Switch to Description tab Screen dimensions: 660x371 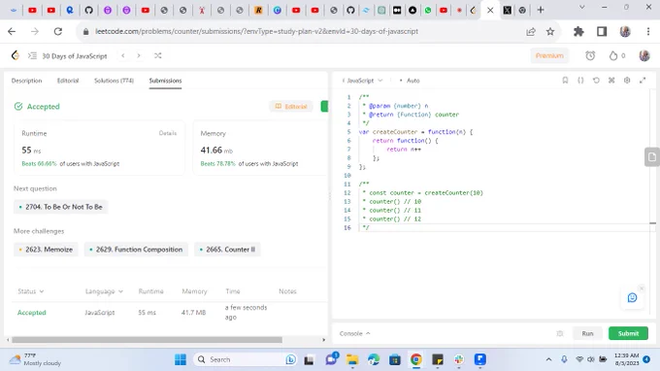[26, 81]
